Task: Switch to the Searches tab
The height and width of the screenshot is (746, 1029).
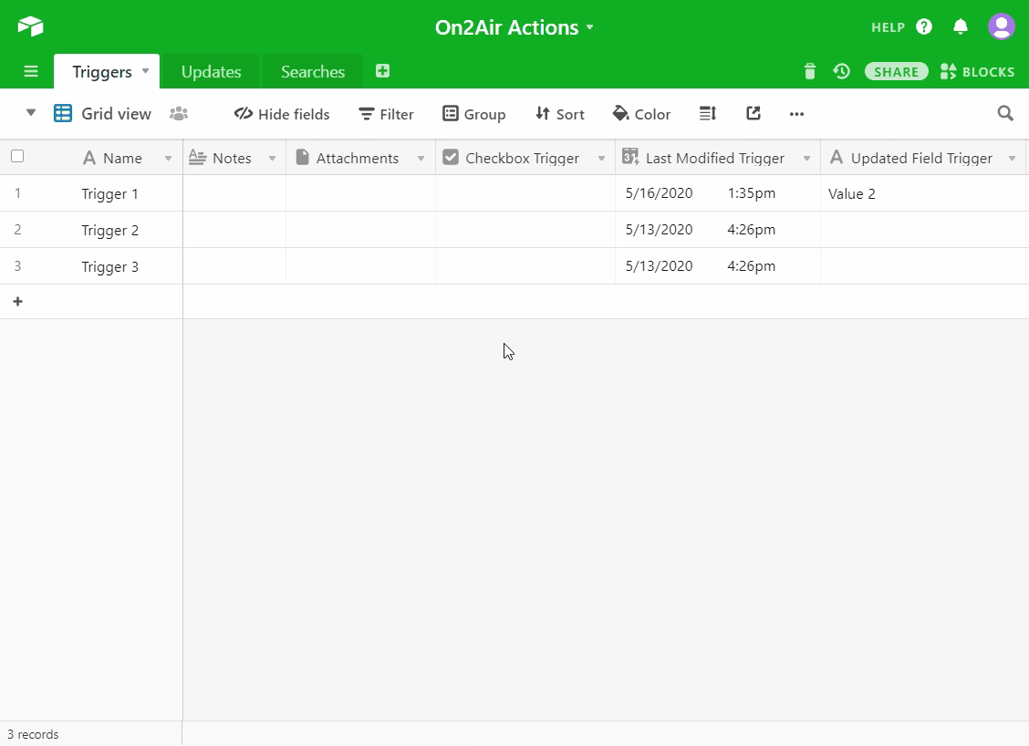Action: coord(313,72)
